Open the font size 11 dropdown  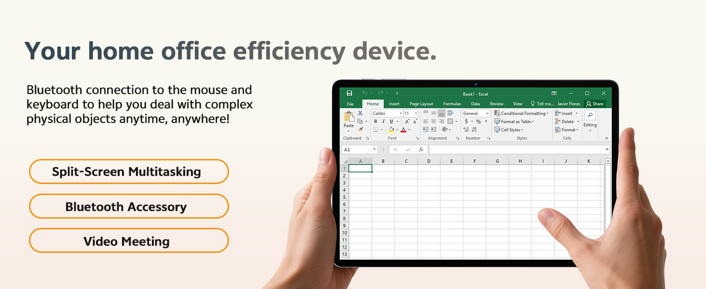(x=416, y=113)
